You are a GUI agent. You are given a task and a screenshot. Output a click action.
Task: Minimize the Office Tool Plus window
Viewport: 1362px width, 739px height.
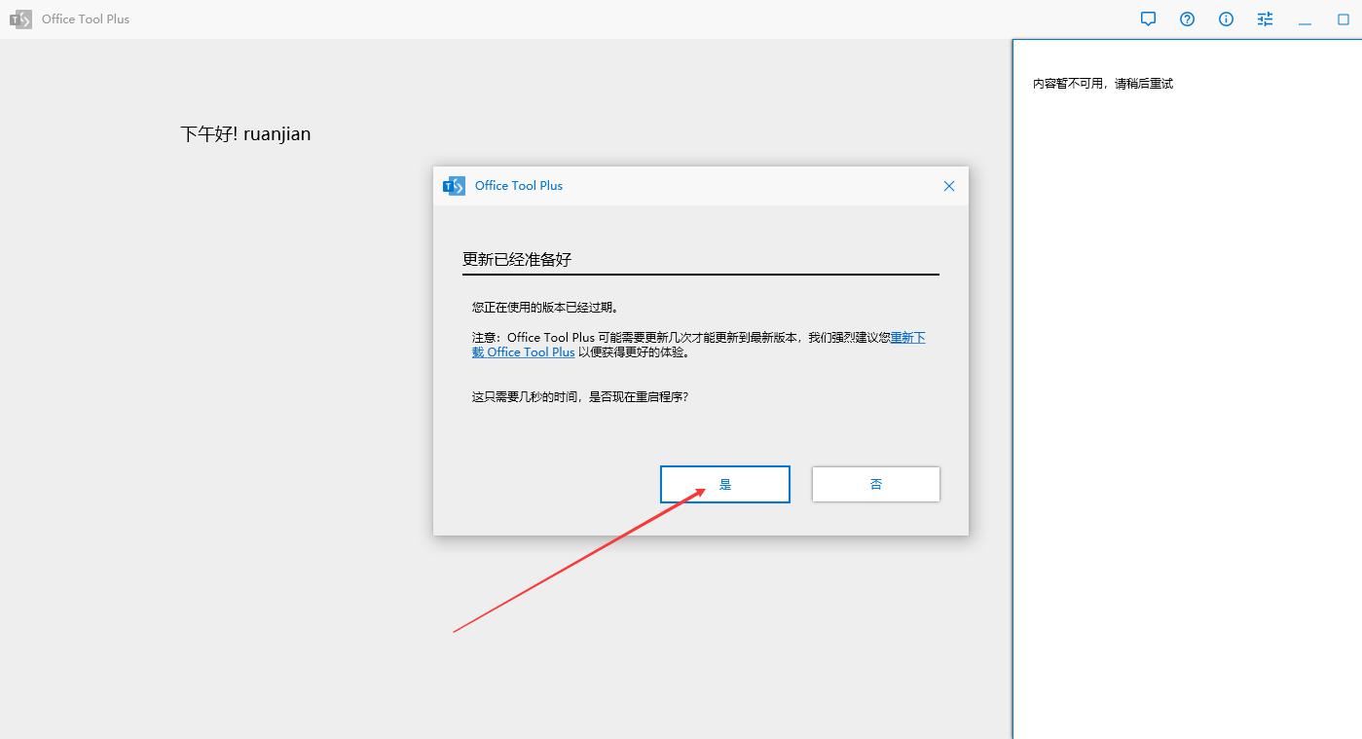point(1305,18)
